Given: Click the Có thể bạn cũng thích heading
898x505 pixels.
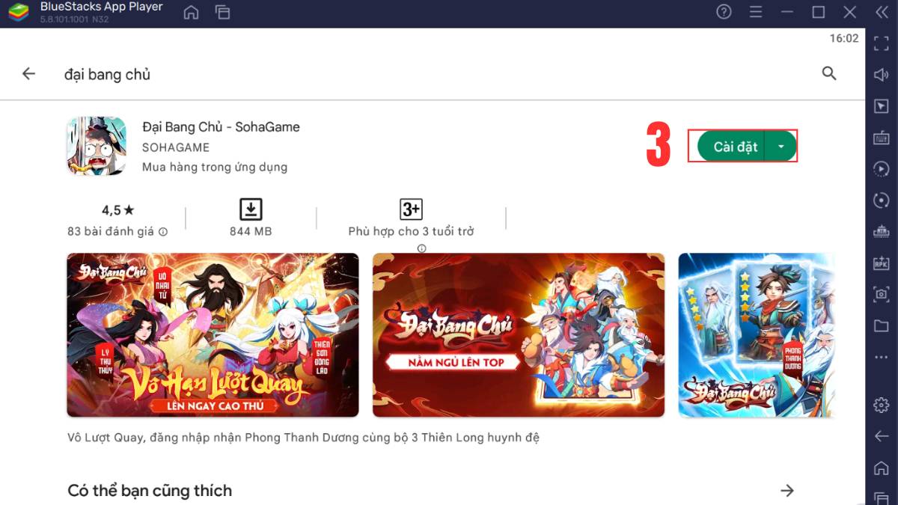Looking at the screenshot, I should tap(150, 491).
